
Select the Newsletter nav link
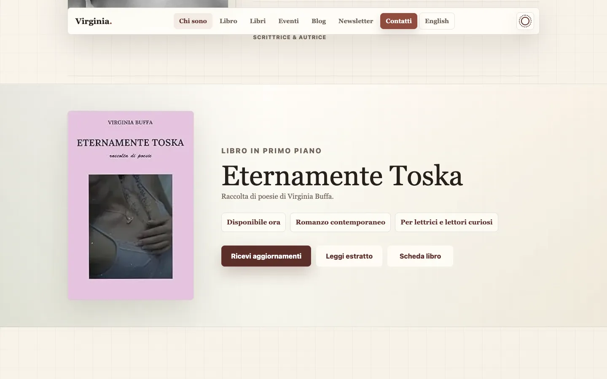click(356, 21)
